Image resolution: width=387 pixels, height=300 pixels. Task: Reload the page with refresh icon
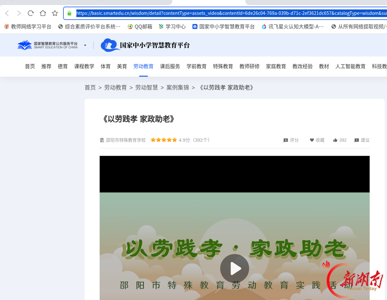pyautogui.click(x=30, y=13)
